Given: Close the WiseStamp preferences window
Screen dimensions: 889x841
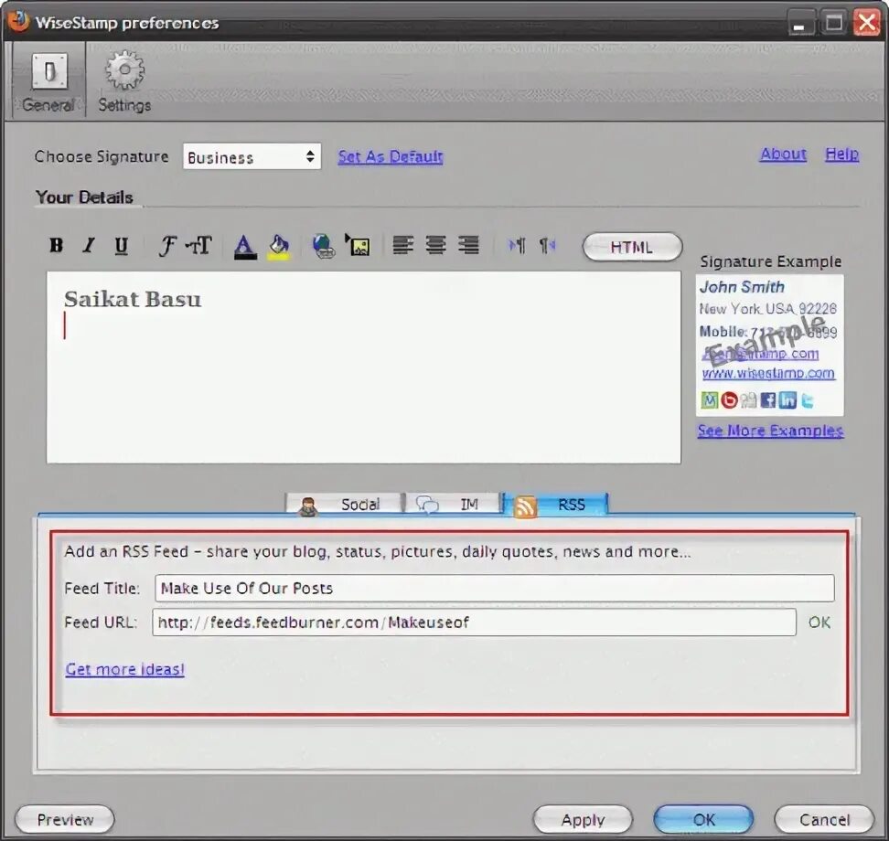Looking at the screenshot, I should 867,23.
